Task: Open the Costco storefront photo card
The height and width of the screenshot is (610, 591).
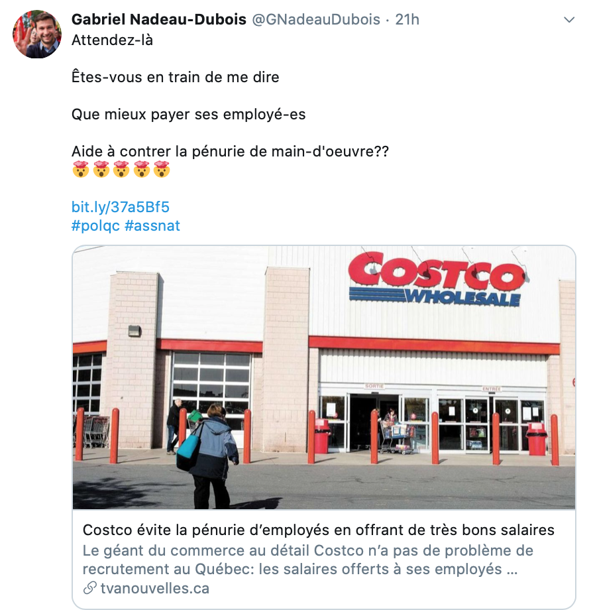Action: point(324,377)
